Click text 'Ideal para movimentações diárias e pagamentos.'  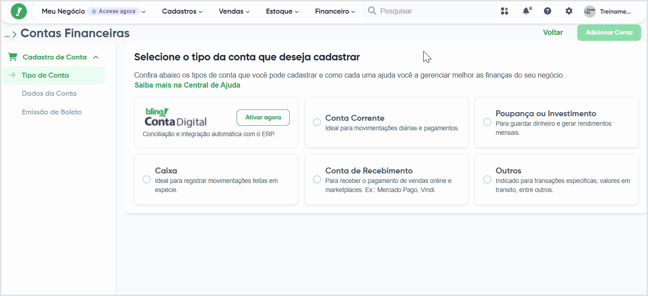pos(392,128)
